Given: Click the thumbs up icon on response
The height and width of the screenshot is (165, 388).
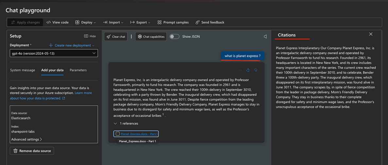Looking at the screenshot, I should coord(248,70).
